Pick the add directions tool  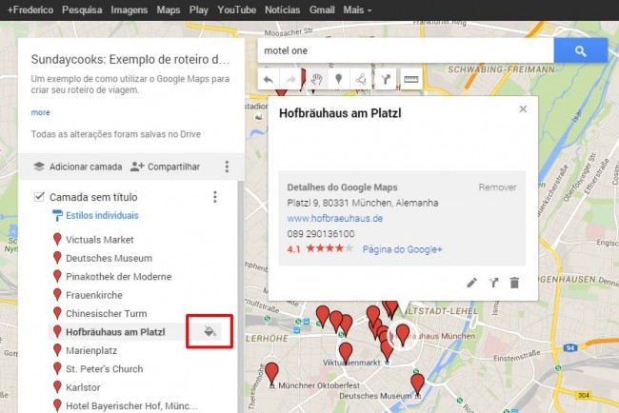[x=386, y=81]
